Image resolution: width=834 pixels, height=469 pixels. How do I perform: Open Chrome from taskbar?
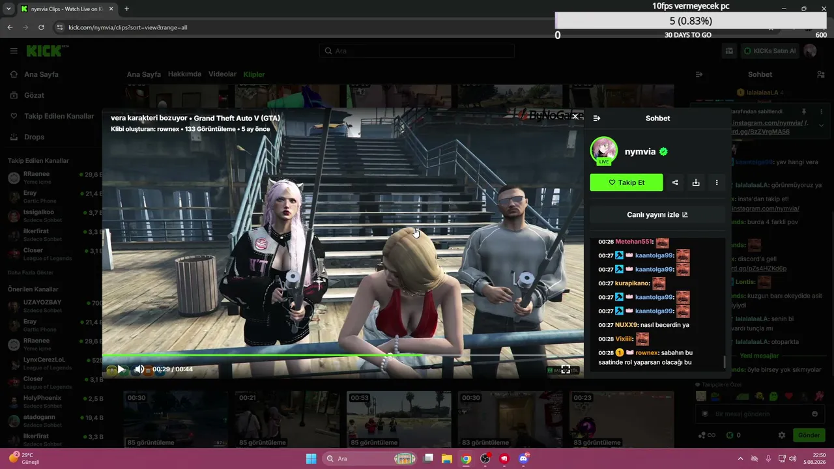(x=466, y=459)
